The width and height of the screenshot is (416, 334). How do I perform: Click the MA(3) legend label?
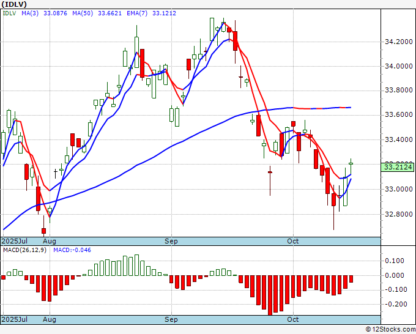tap(30, 13)
